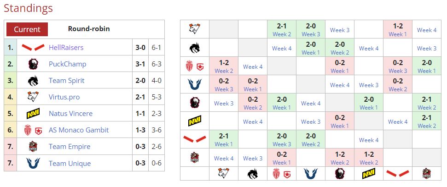Click the Team Unique logo in the standings list
This screenshot has height=187, width=447.
(x=33, y=163)
